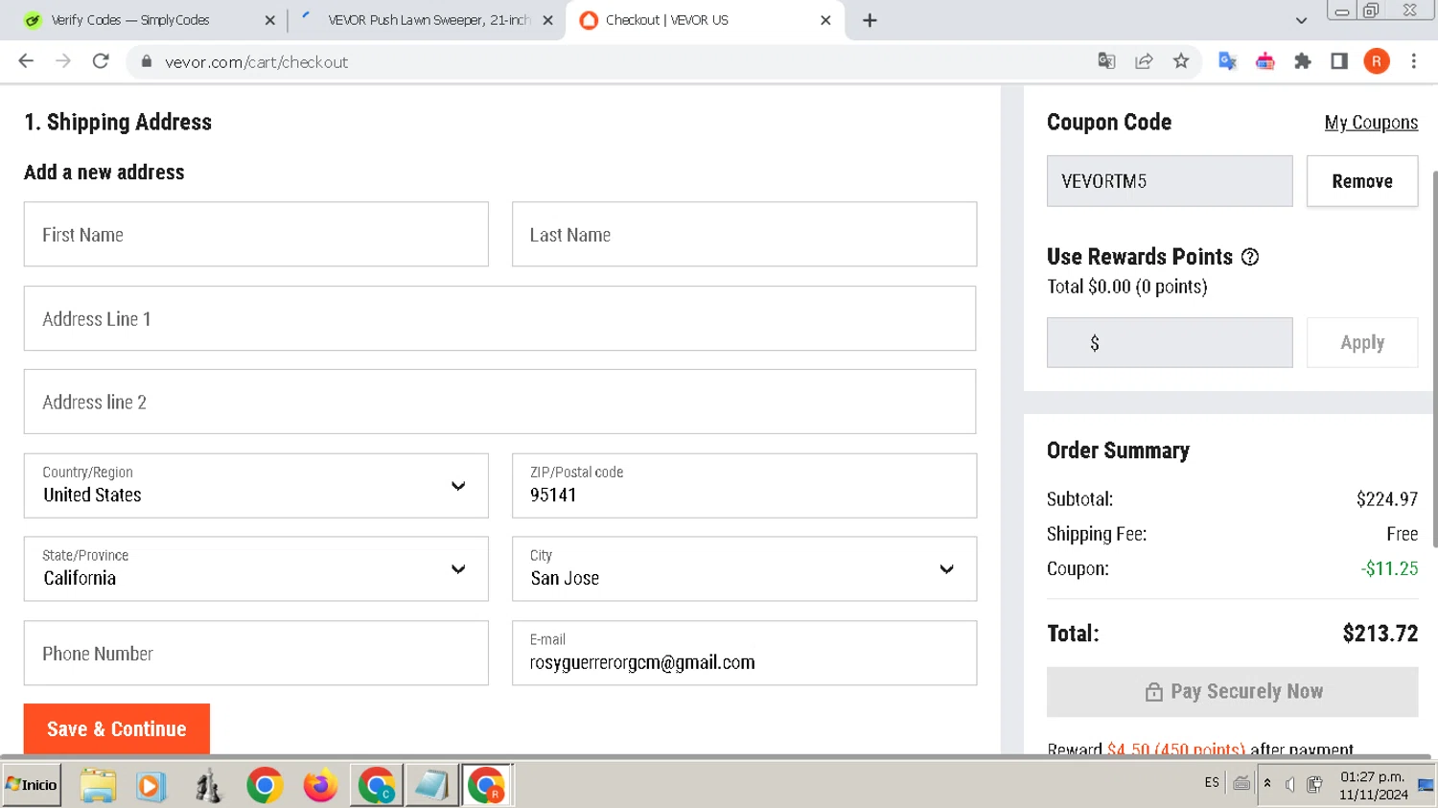Open the Google Translate extension
1438x808 pixels.
pos(1227,61)
